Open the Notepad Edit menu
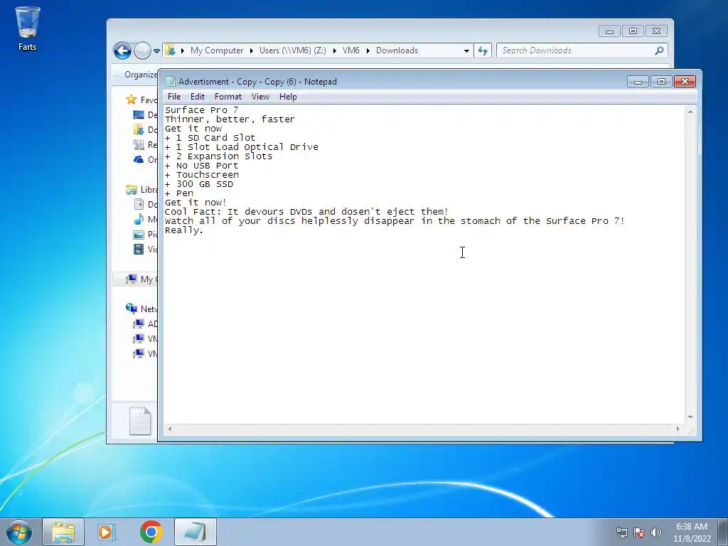This screenshot has height=546, width=728. coord(198,97)
